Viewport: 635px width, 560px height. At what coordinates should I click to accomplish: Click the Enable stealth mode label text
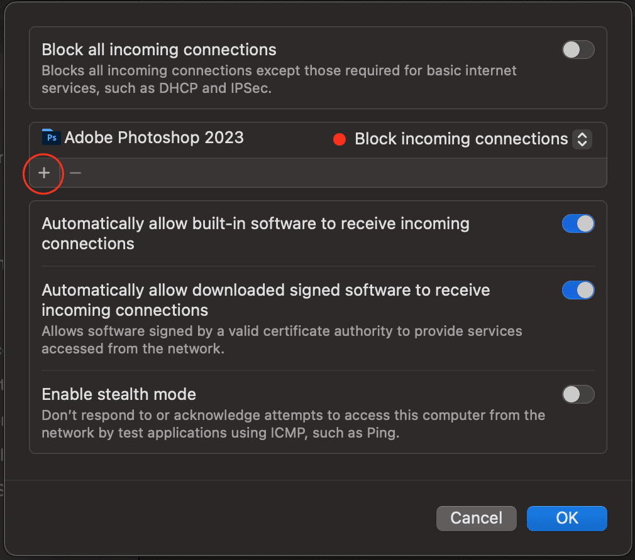[118, 394]
